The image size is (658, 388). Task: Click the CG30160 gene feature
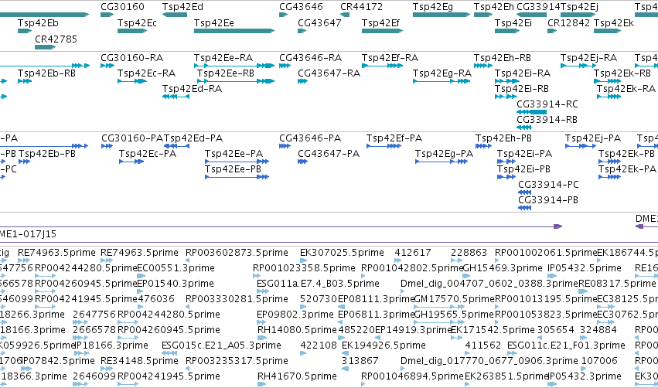point(107,15)
